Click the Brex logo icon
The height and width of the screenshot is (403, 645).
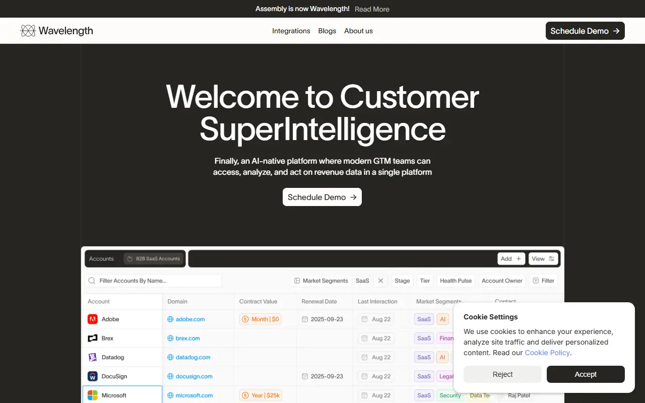click(x=93, y=338)
